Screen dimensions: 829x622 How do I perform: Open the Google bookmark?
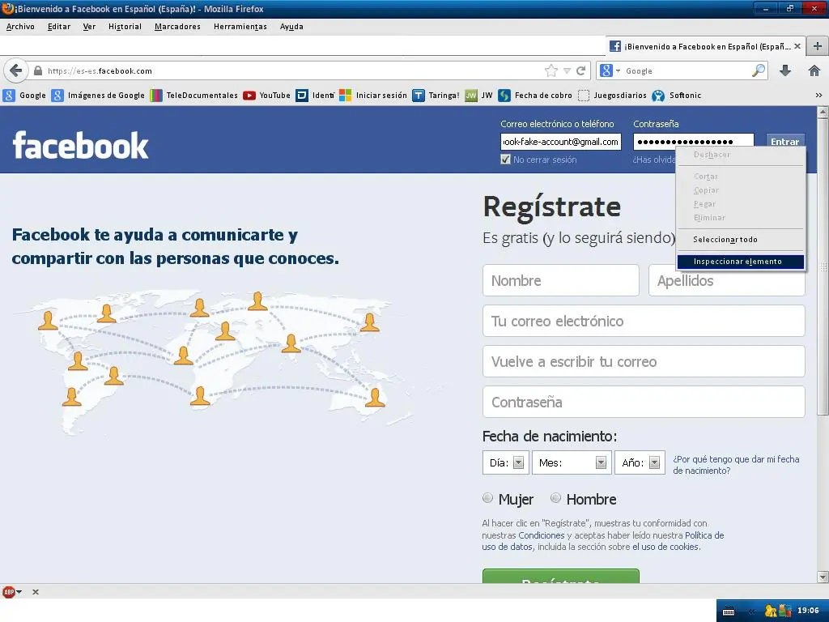[x=24, y=96]
